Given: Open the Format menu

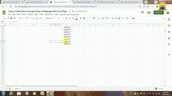Looking at the screenshot, I should [x=30, y=14].
